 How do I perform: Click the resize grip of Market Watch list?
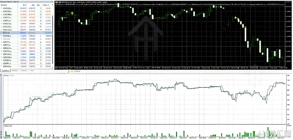click(x=53, y=67)
